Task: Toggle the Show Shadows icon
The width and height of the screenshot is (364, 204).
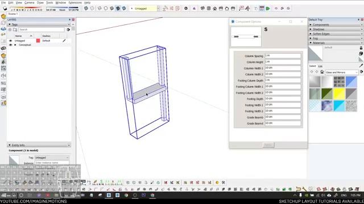Action: click(5, 8)
